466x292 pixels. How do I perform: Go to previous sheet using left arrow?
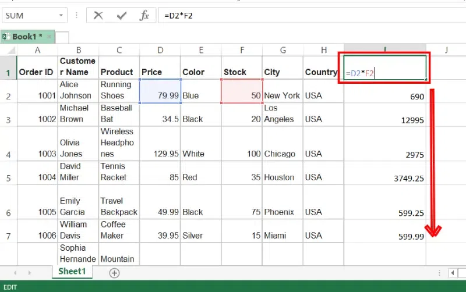tap(15, 273)
